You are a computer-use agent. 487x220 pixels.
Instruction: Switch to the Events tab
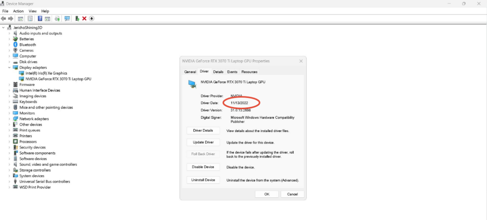(232, 72)
